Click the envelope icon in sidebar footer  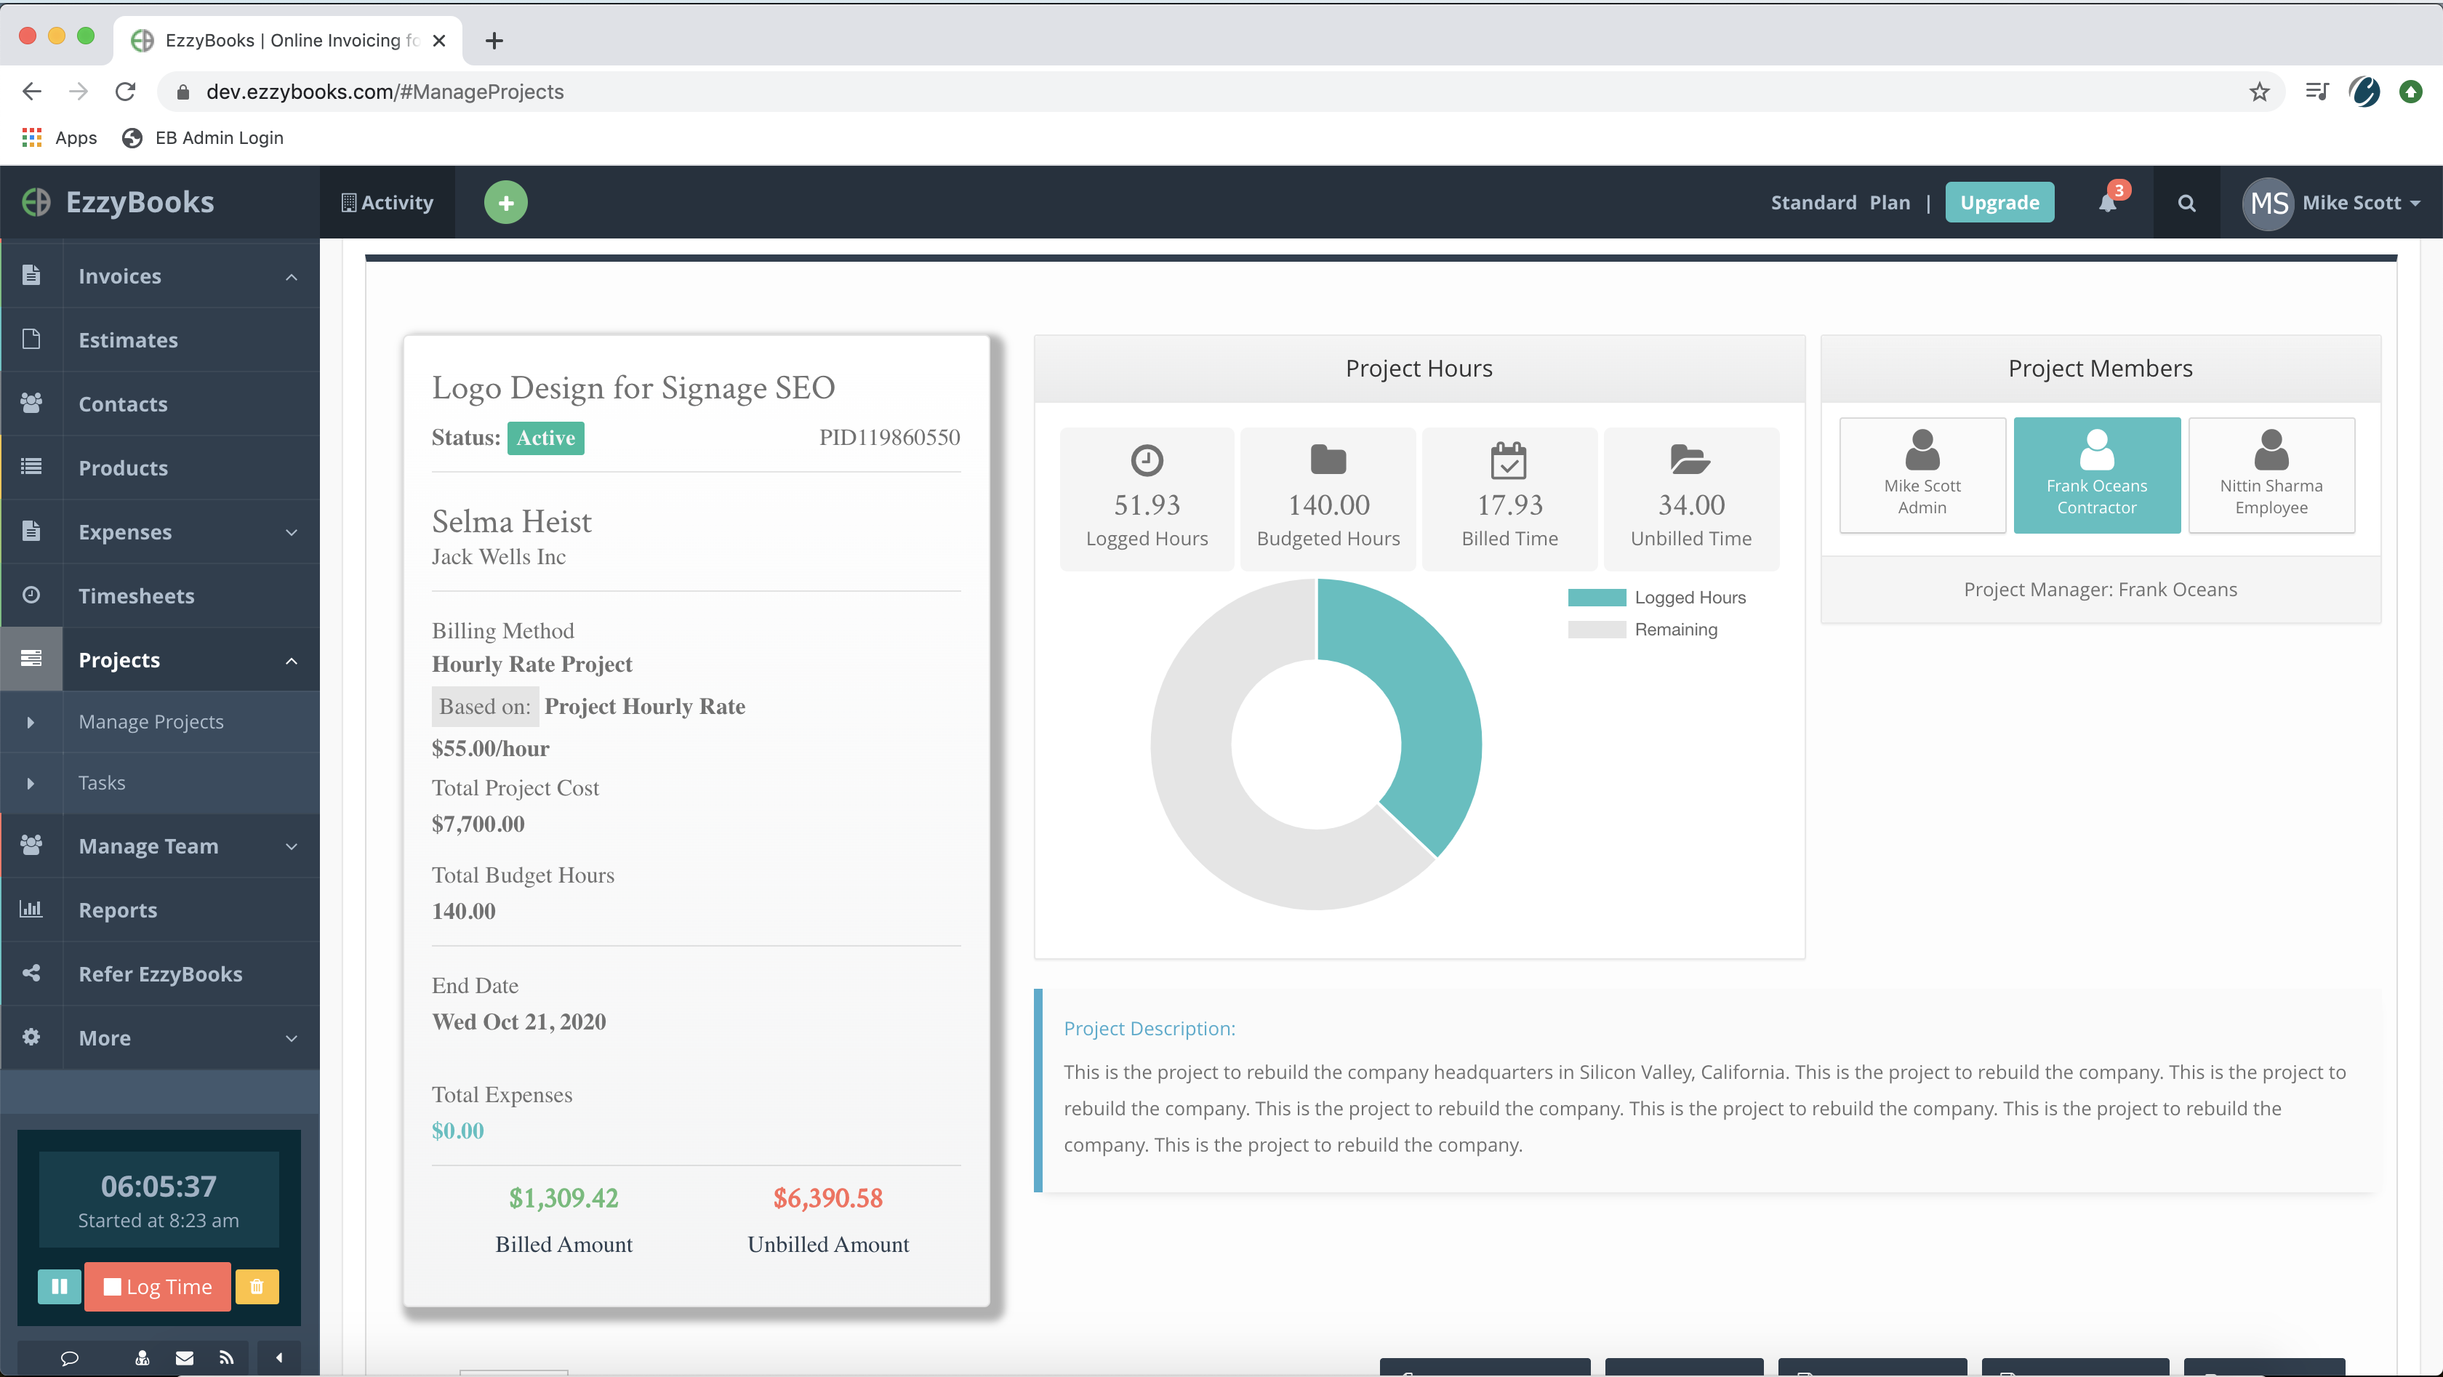click(x=184, y=1358)
